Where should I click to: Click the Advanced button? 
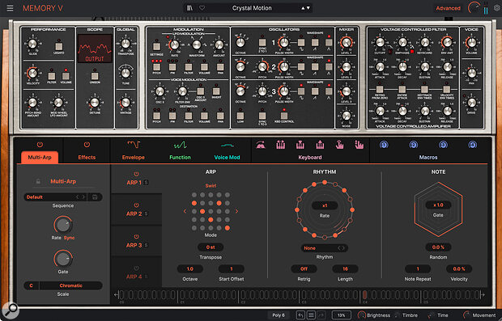click(449, 8)
